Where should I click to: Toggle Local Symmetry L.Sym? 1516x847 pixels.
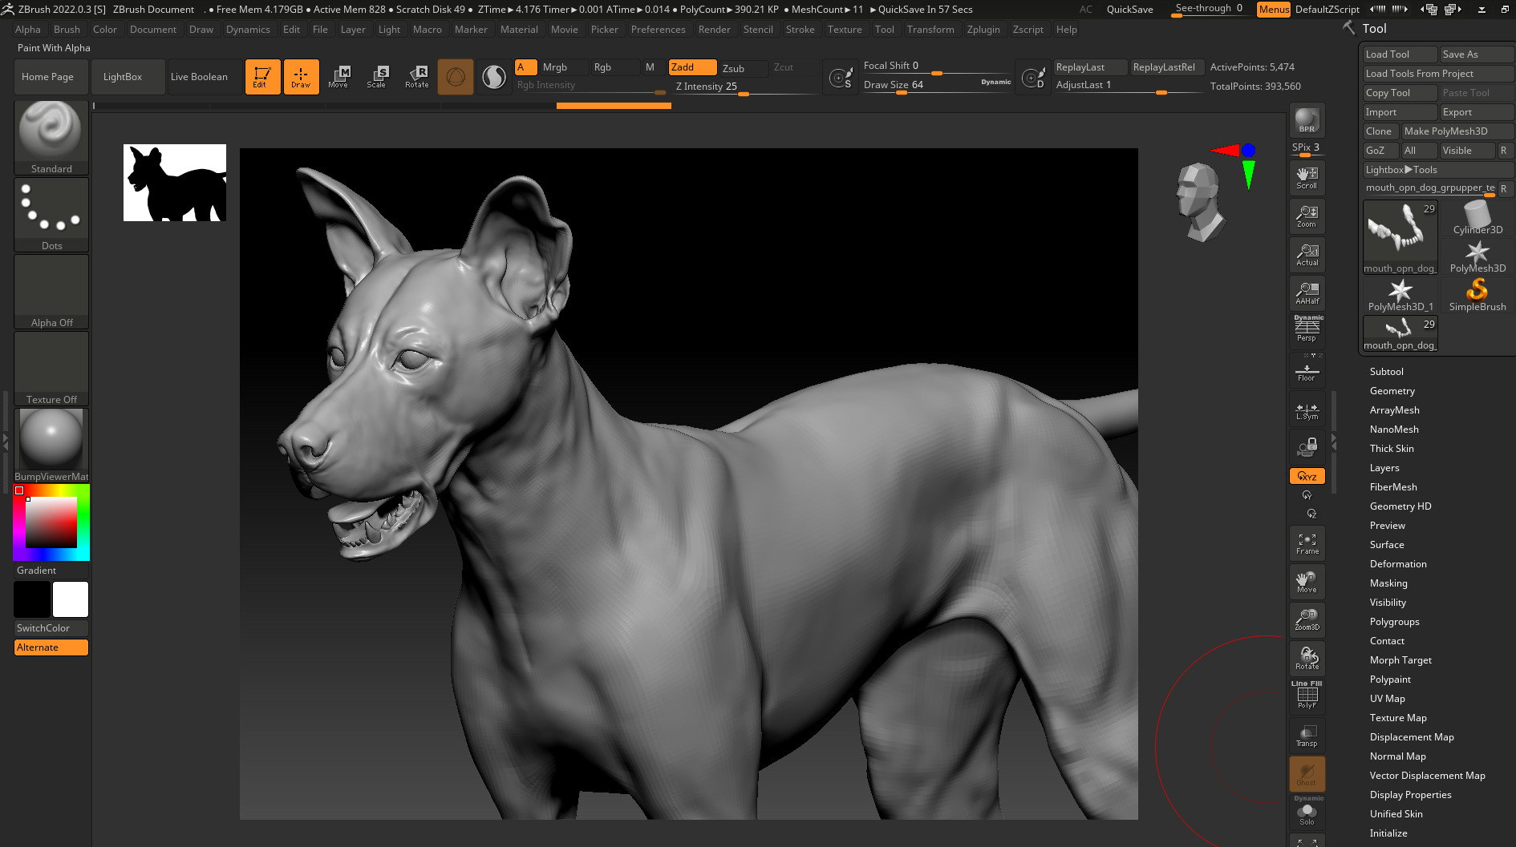coord(1307,409)
